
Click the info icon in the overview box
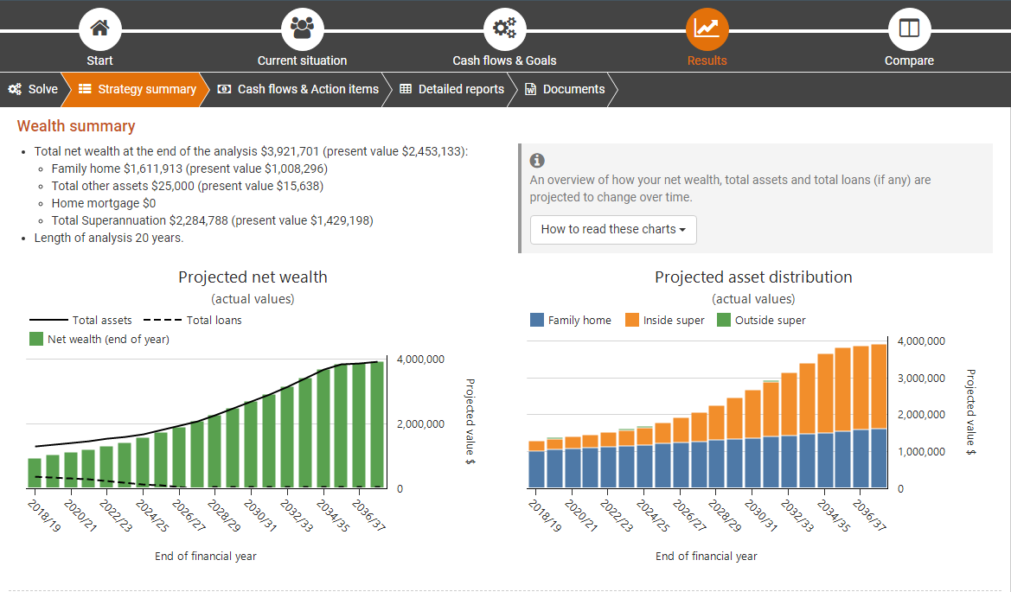point(537,161)
